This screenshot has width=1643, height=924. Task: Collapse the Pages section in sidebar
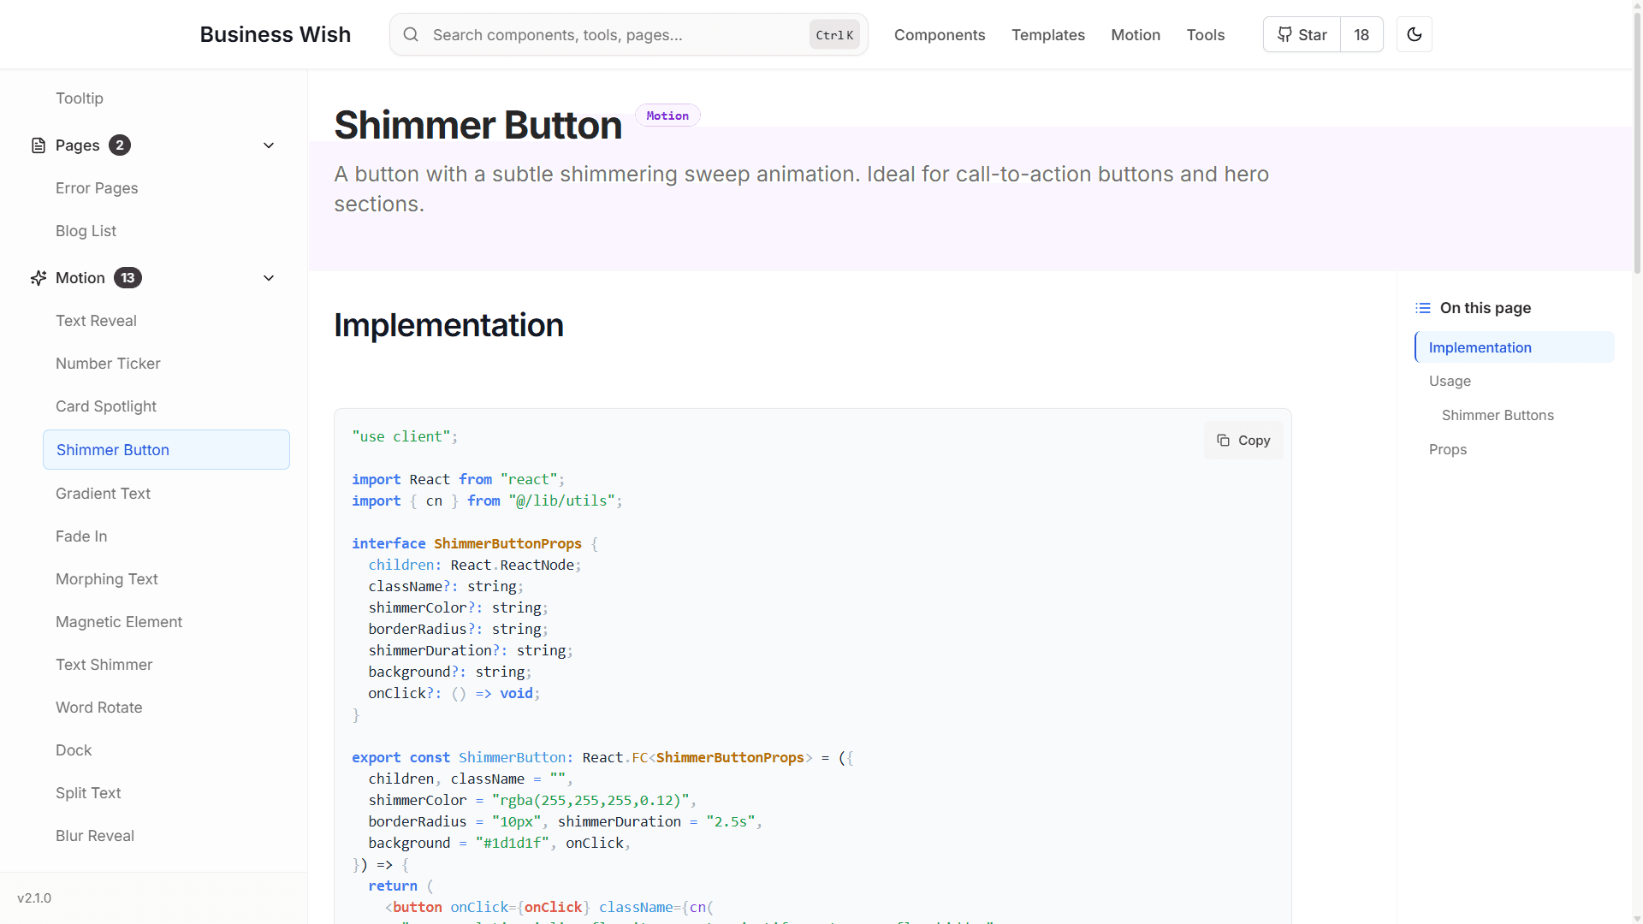point(268,145)
